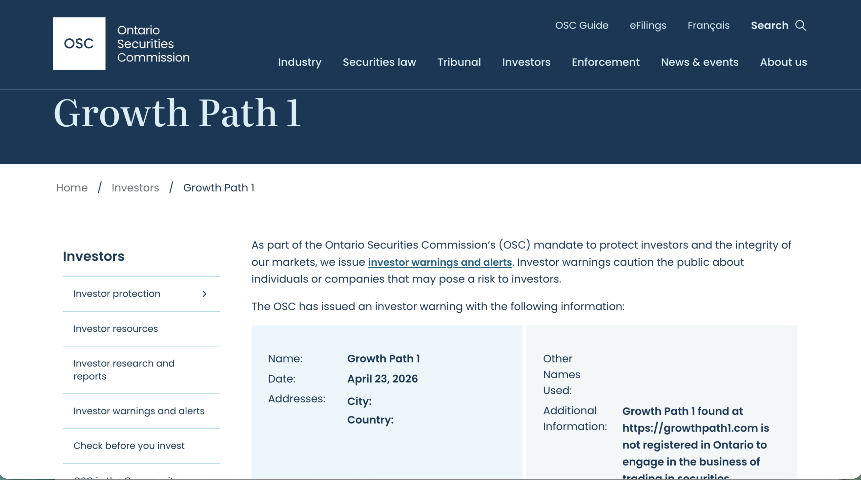Expand Investor protection chevron arrow
The image size is (861, 480).
[204, 294]
